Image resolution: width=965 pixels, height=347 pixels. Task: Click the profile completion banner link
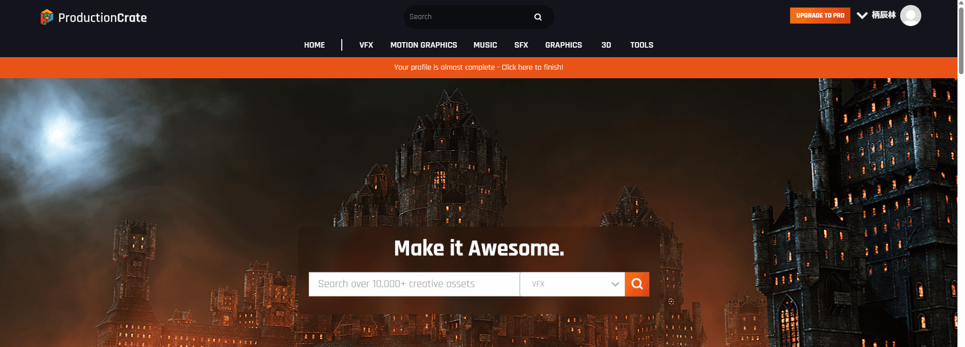478,67
